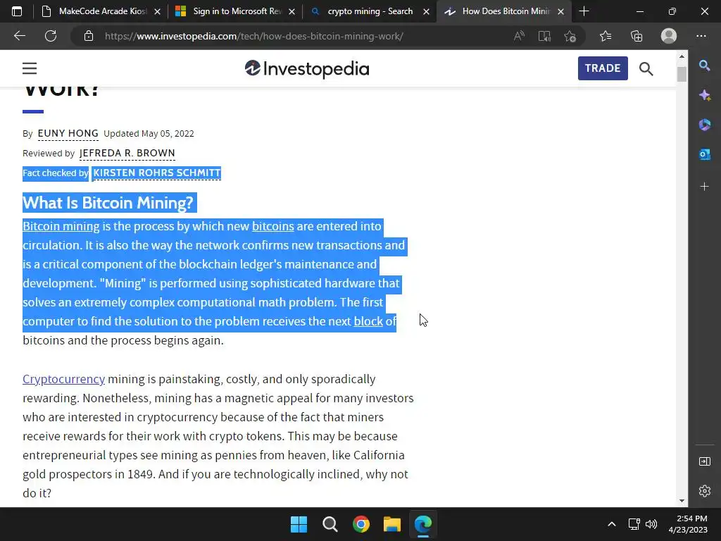Open Microsoft 365 sidebar icon

704,125
